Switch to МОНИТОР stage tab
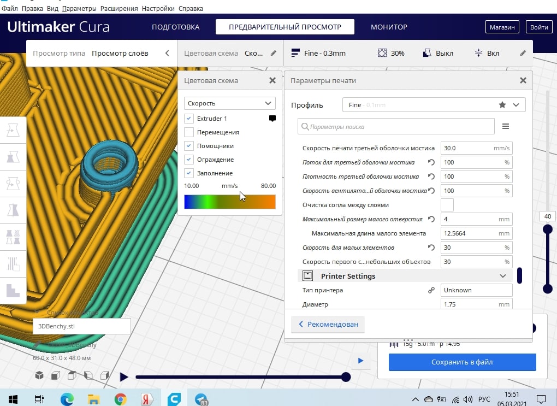 click(x=389, y=27)
